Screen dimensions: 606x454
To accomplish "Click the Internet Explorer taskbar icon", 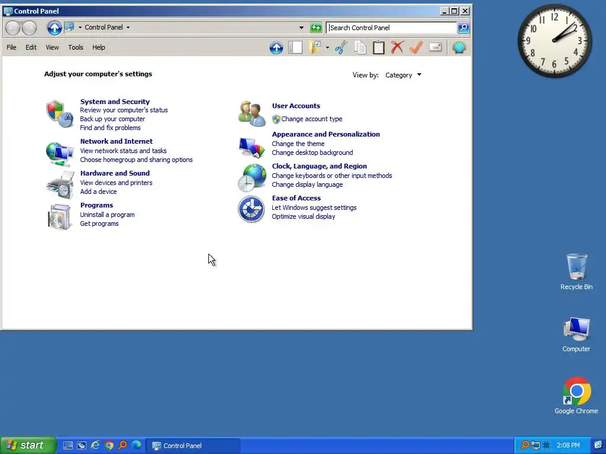I will click(95, 445).
